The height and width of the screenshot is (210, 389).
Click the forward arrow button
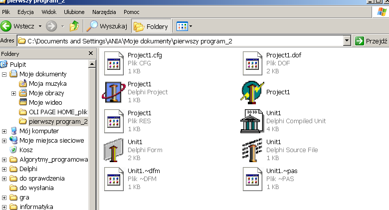click(x=51, y=26)
